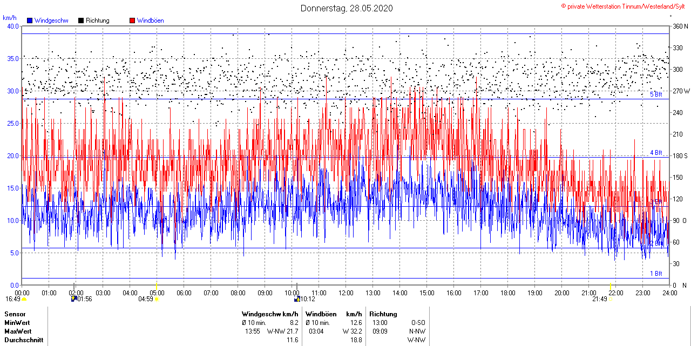Click the blue Windgeschw legend swatch

30,21
